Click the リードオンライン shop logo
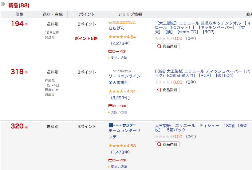The image size is (252, 170). (x=122, y=71)
